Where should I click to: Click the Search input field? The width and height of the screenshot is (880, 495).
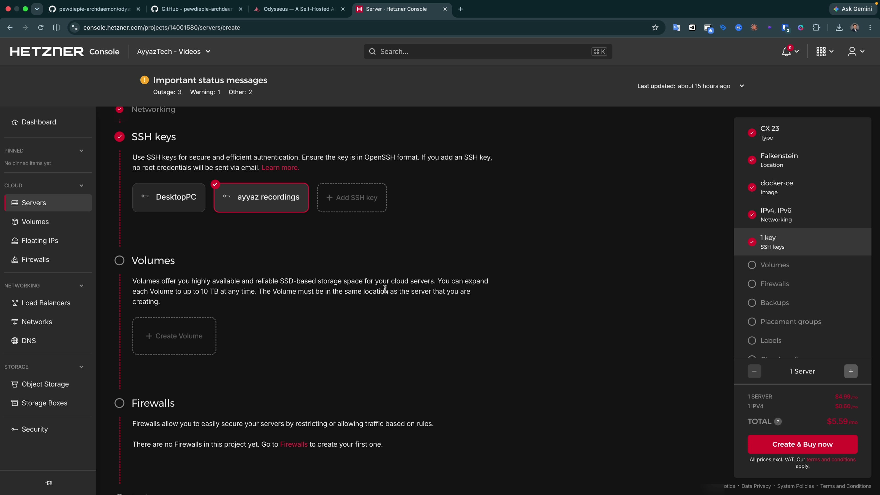click(488, 52)
